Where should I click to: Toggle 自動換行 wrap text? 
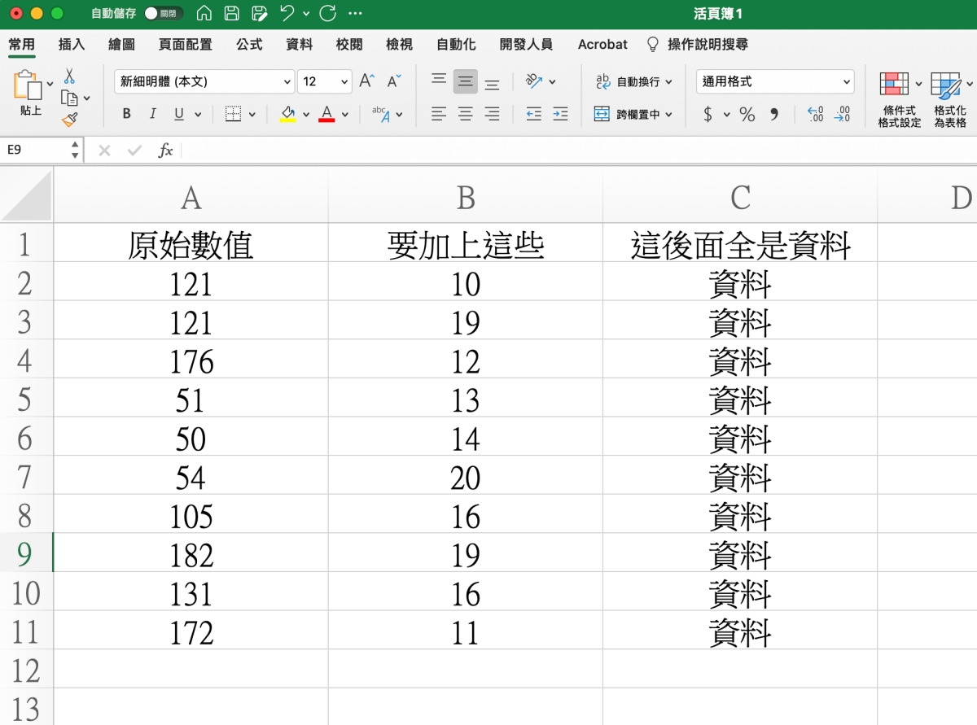tap(634, 81)
